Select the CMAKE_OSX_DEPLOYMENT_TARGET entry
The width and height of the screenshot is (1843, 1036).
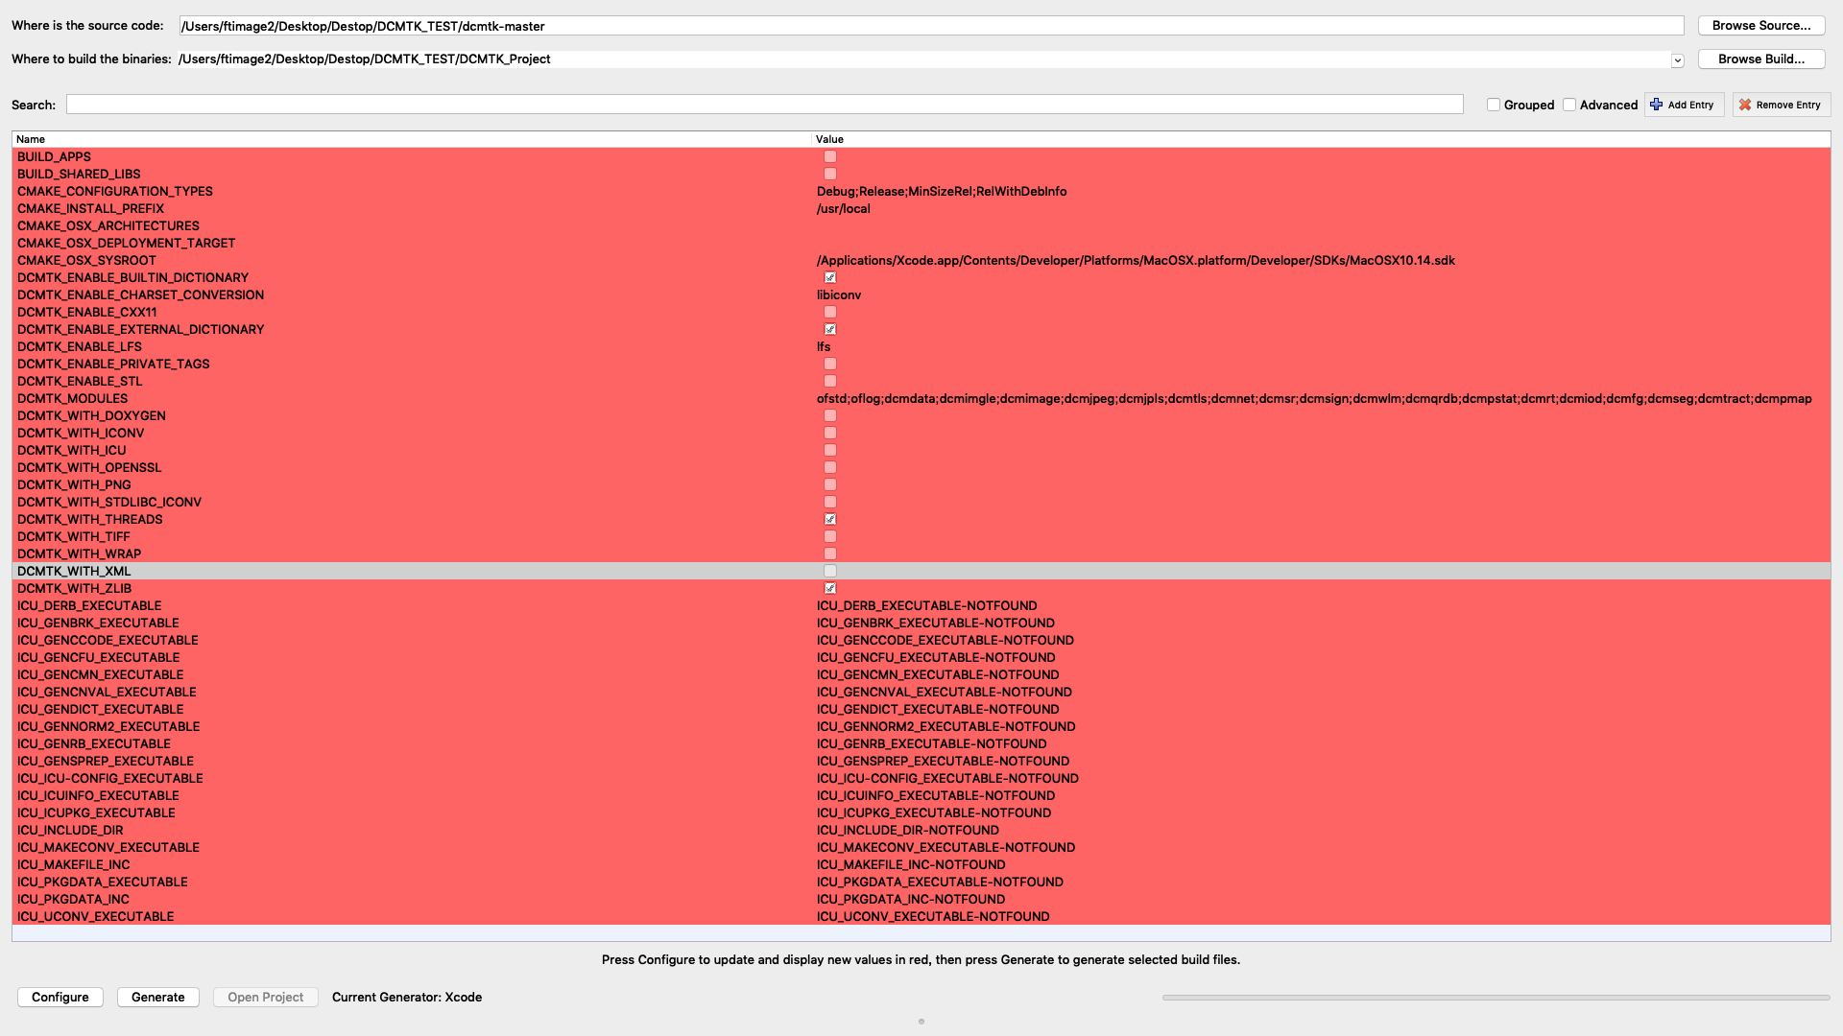coord(127,243)
